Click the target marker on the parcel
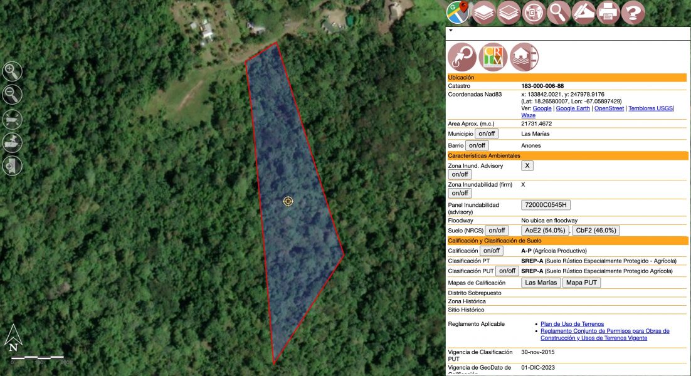 pos(288,201)
